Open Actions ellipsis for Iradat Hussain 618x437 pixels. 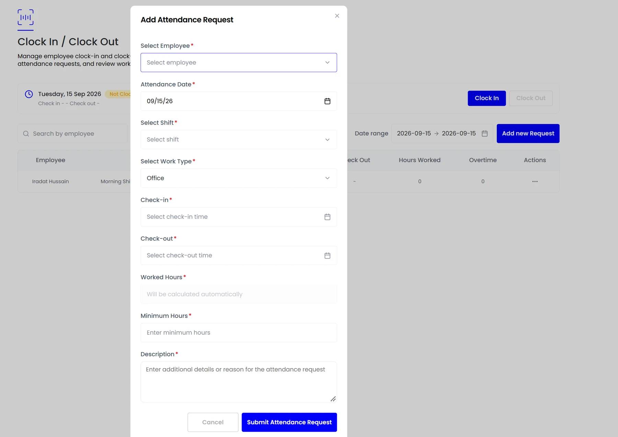(x=535, y=181)
